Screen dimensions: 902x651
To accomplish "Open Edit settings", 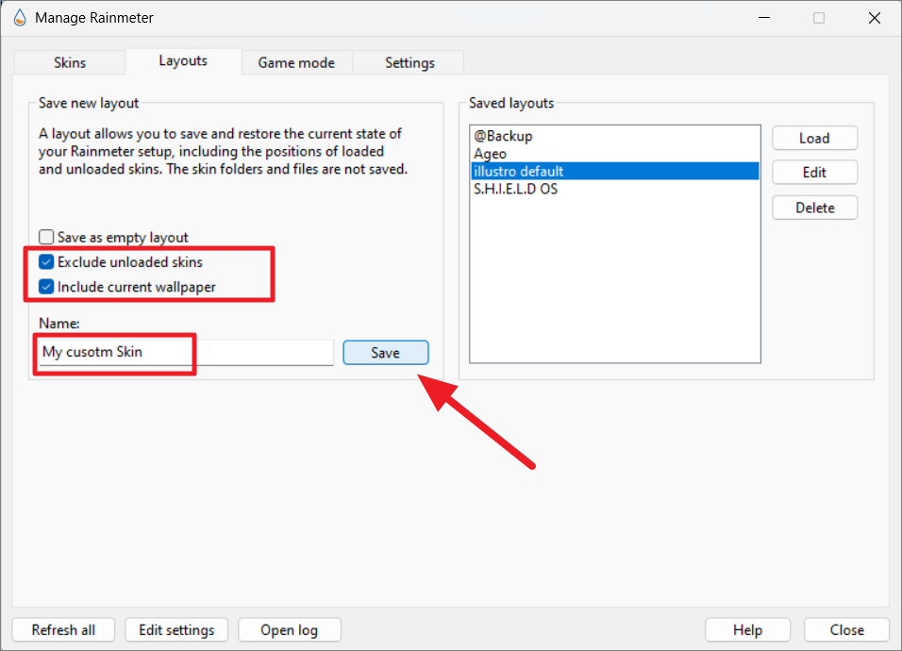I will [x=176, y=629].
